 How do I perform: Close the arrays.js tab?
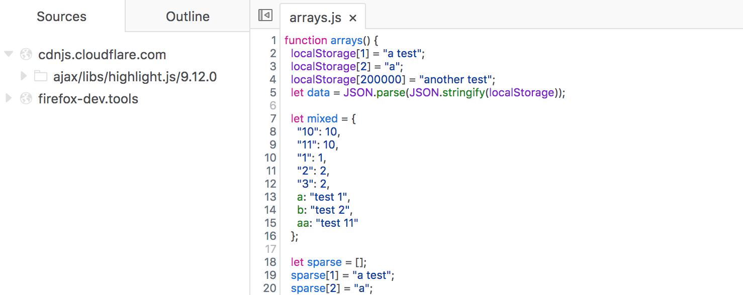pos(353,19)
